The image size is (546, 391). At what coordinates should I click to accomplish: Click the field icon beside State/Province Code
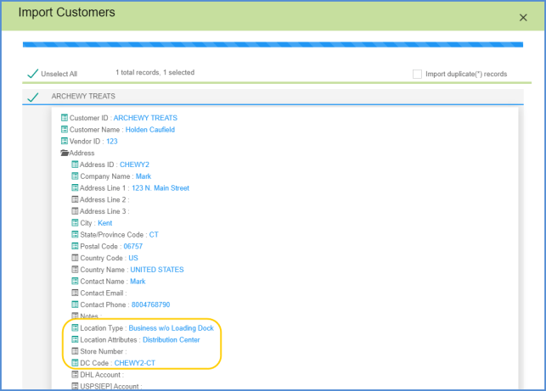[x=75, y=234]
